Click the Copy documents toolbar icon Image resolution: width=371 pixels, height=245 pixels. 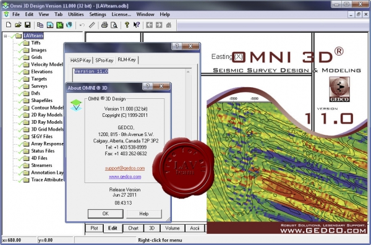pyautogui.click(x=40, y=25)
